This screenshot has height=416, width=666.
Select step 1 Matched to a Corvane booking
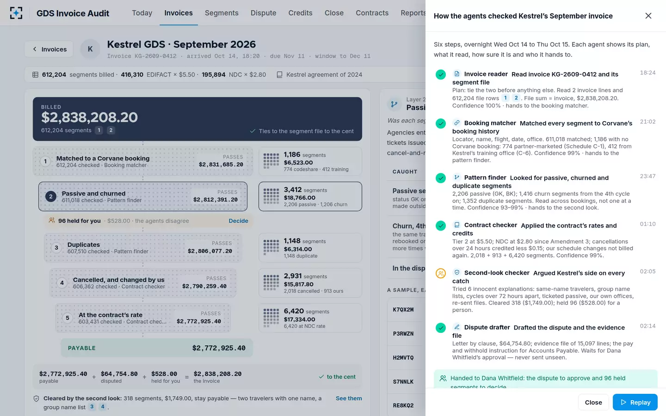click(x=143, y=161)
